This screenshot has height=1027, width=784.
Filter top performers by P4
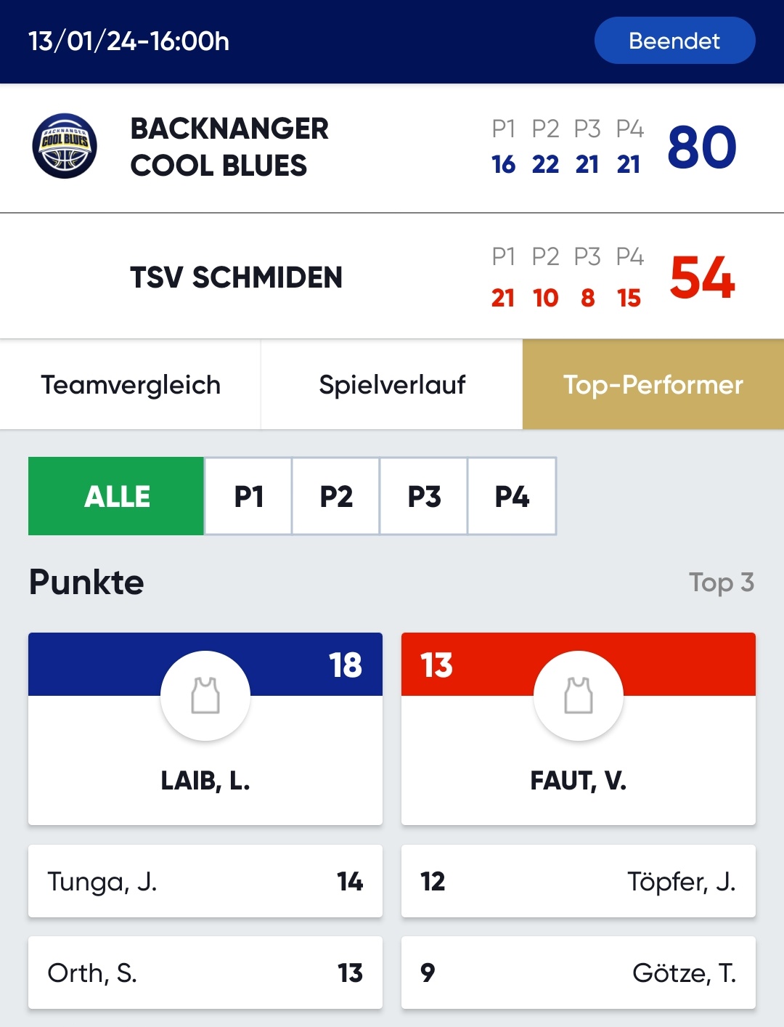(512, 496)
